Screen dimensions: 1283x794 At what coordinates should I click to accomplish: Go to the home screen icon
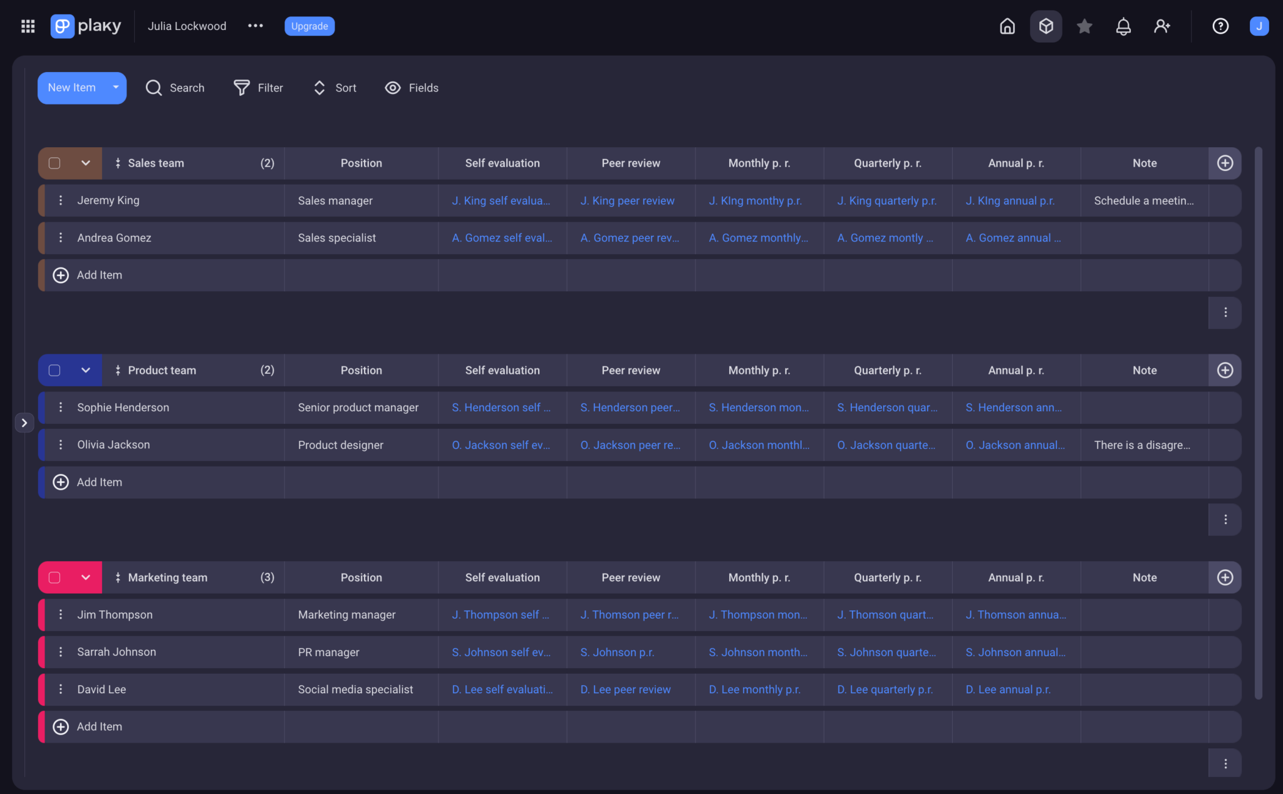click(1007, 26)
